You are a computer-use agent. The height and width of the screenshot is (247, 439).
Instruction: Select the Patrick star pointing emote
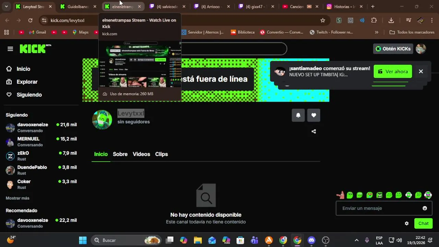click(340, 195)
